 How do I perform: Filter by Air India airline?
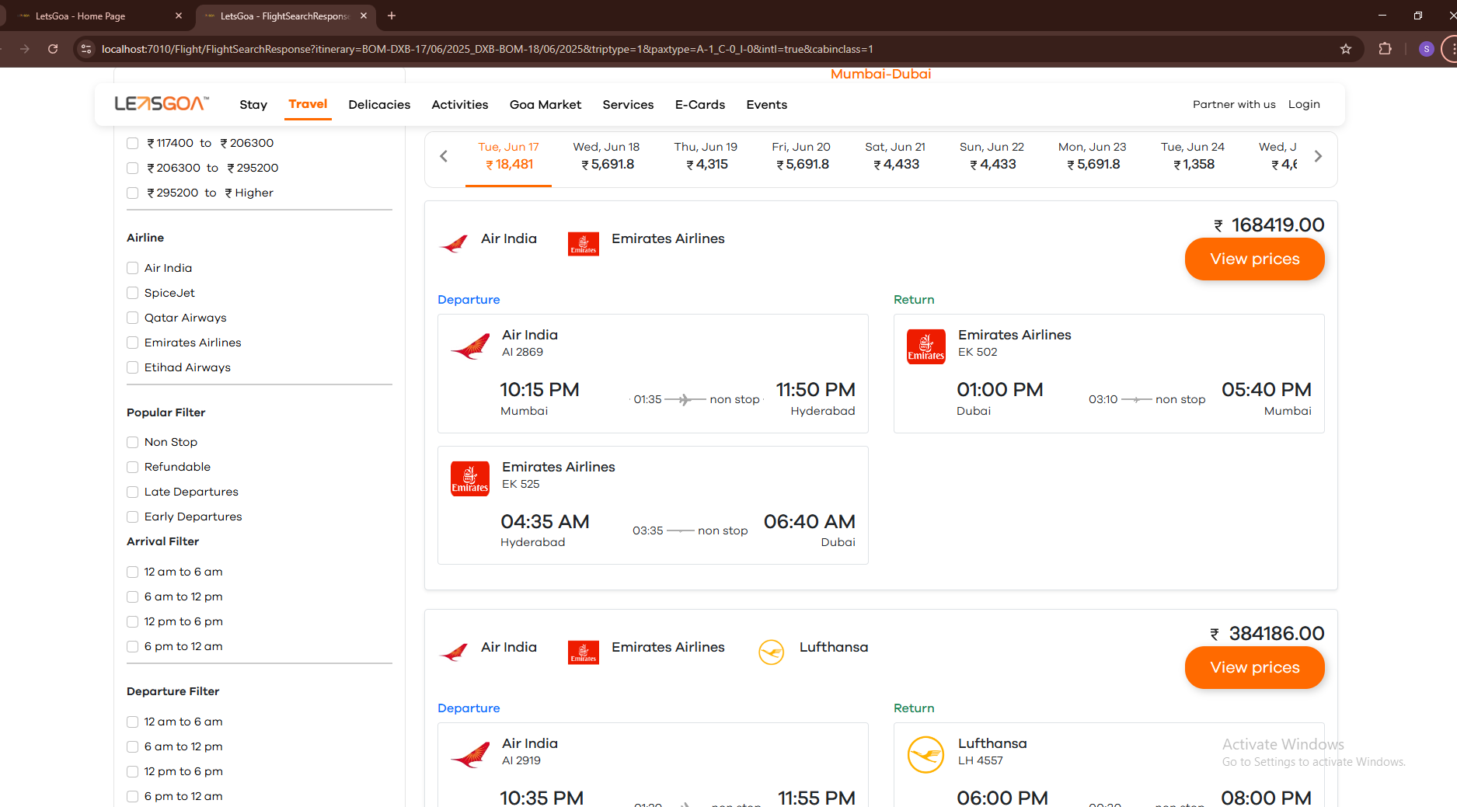132,269
